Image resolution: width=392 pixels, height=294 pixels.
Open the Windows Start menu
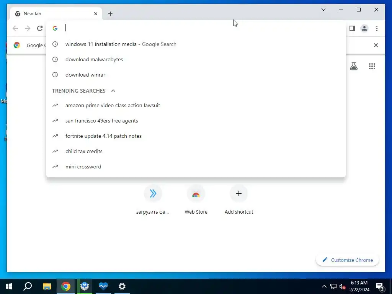pyautogui.click(x=9, y=286)
